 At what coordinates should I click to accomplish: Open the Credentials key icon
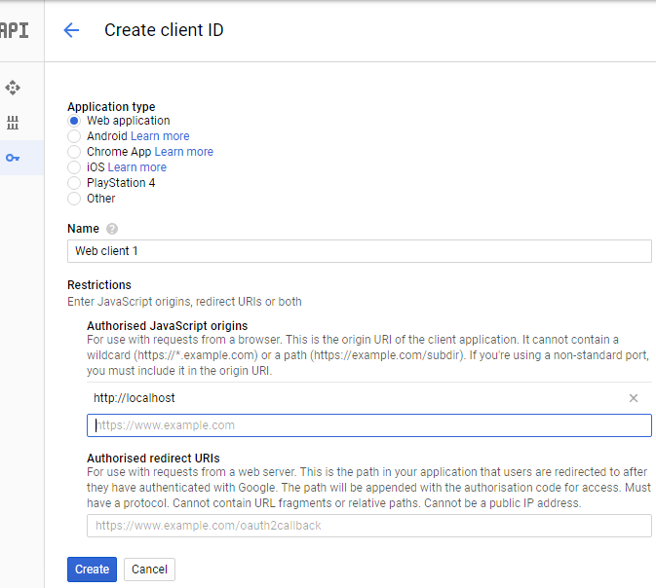[x=13, y=158]
